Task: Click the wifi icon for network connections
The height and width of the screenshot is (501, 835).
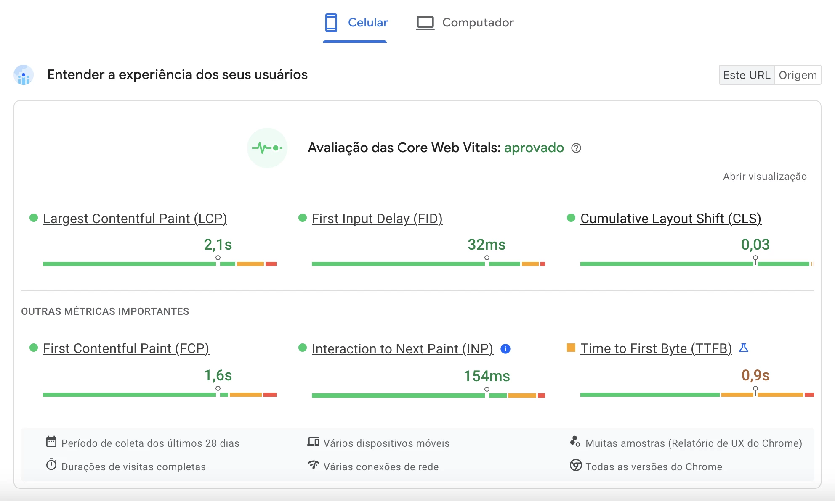Action: pyautogui.click(x=313, y=465)
